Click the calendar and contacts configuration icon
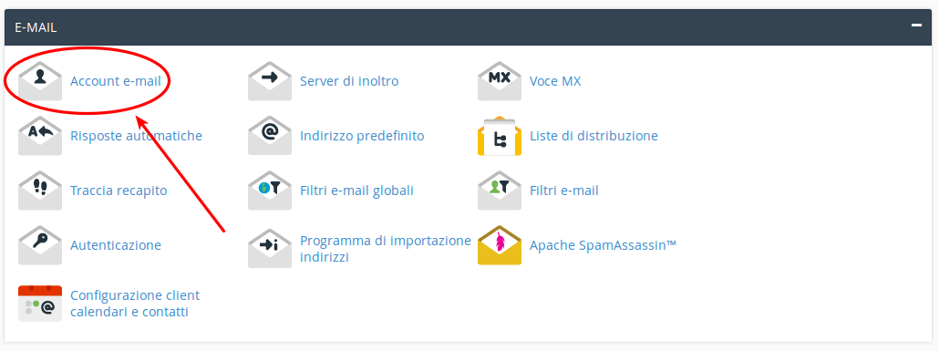 point(40,303)
